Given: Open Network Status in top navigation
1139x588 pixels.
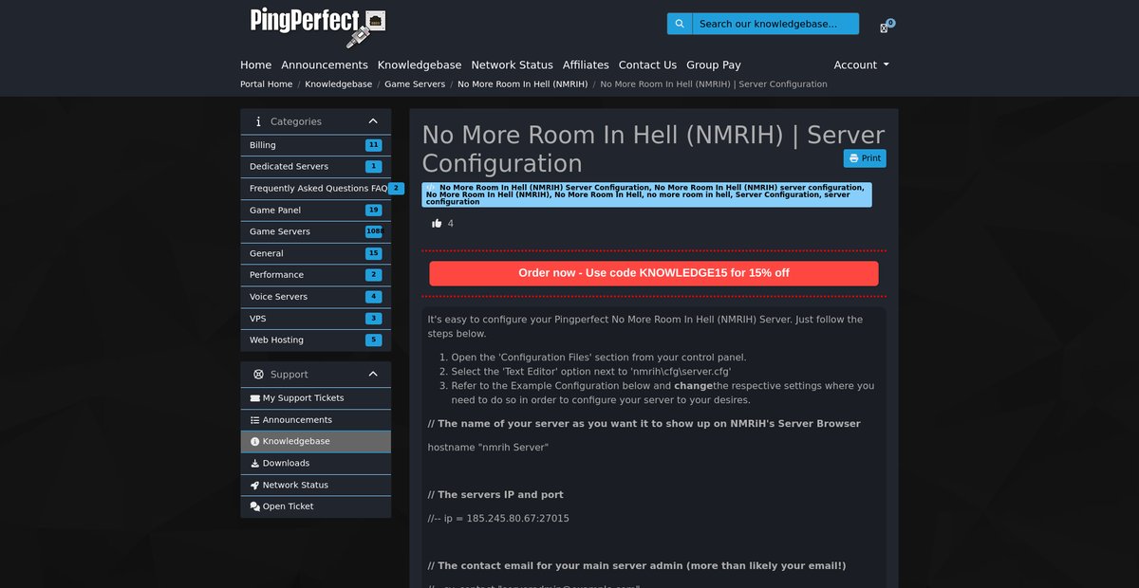Looking at the screenshot, I should point(512,65).
